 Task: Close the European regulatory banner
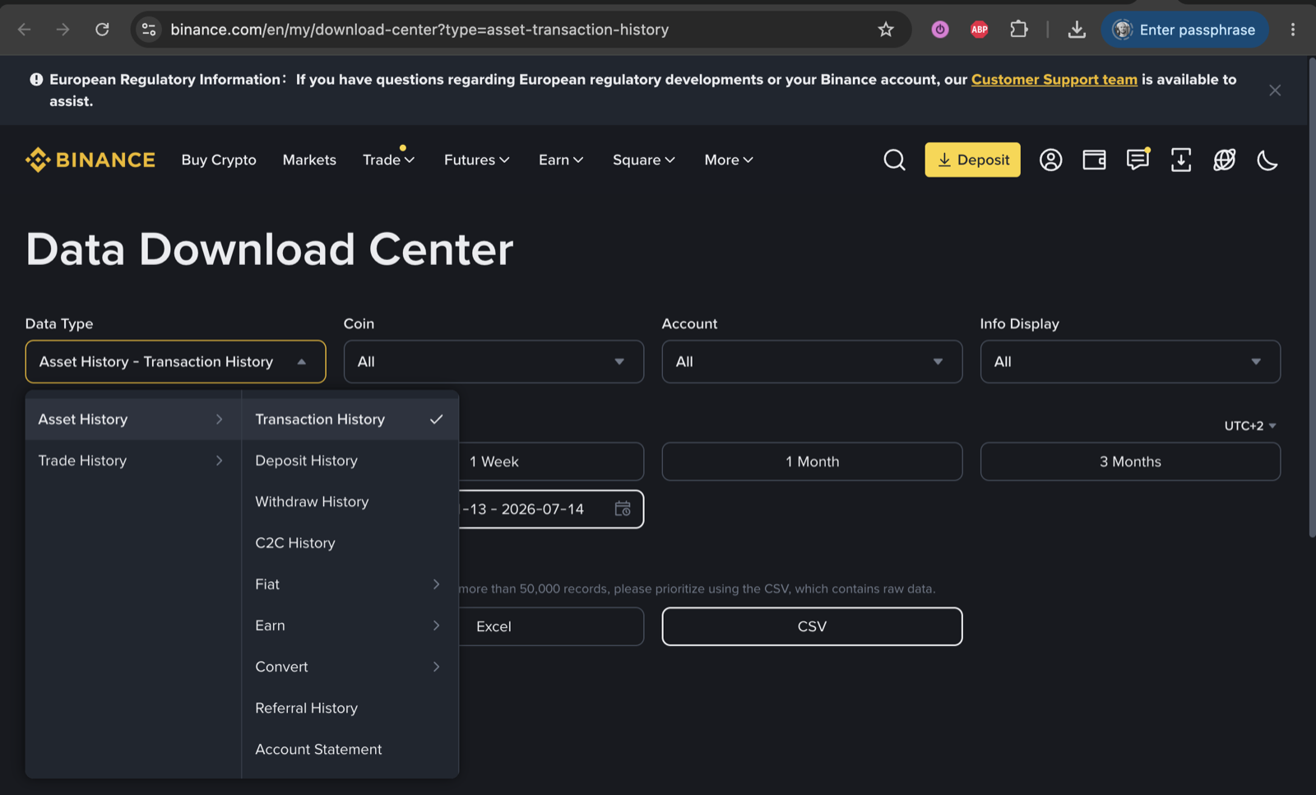tap(1275, 91)
